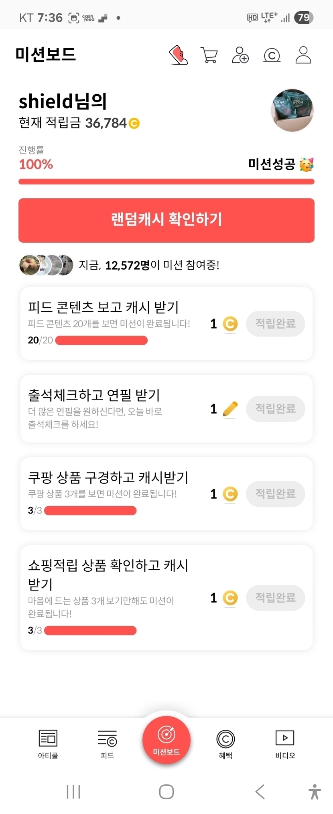
Task: Open the 혜택 tab
Action: (225, 744)
